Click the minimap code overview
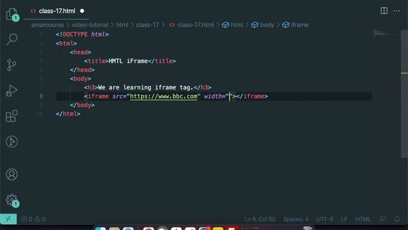408x230 pixels. 386,33
